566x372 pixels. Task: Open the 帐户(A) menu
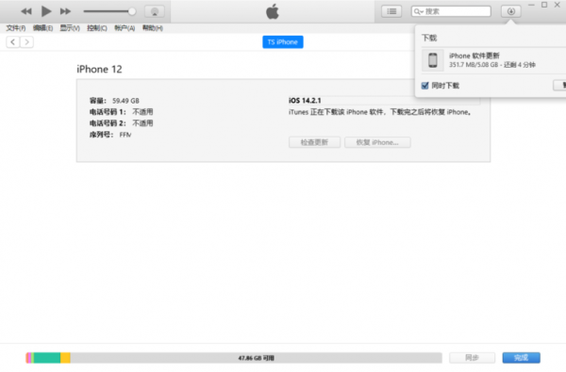coord(125,28)
